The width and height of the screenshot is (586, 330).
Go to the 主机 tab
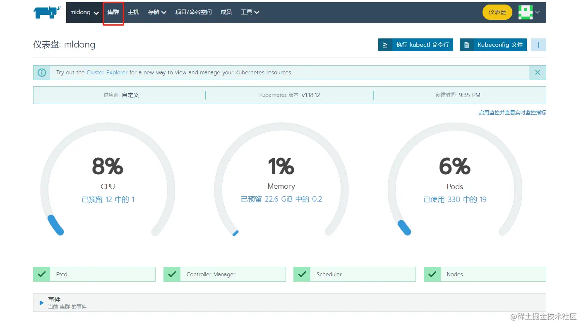tap(133, 12)
